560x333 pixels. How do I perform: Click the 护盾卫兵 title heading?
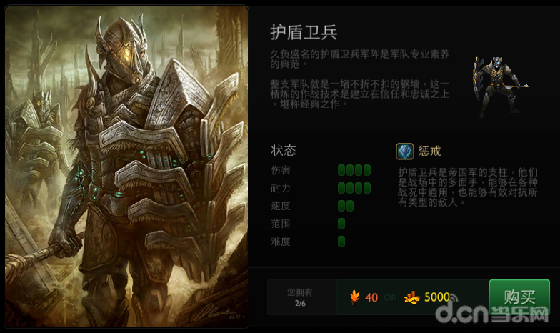point(304,32)
